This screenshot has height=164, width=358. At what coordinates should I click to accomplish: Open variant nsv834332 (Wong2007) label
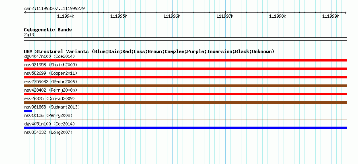pos(48,132)
